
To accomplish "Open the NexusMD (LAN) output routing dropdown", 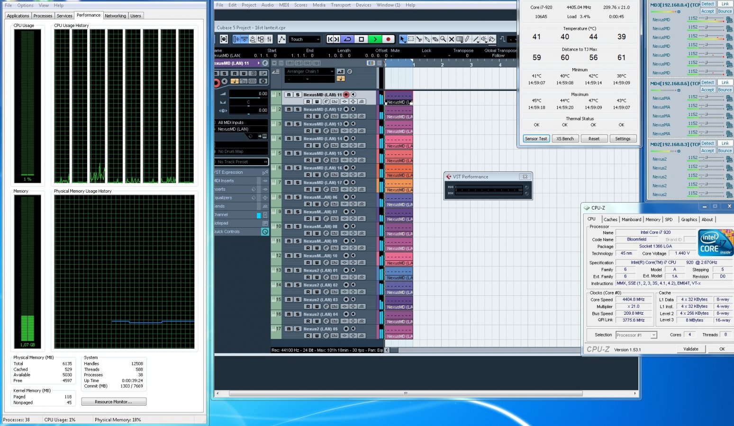I will pos(241,129).
